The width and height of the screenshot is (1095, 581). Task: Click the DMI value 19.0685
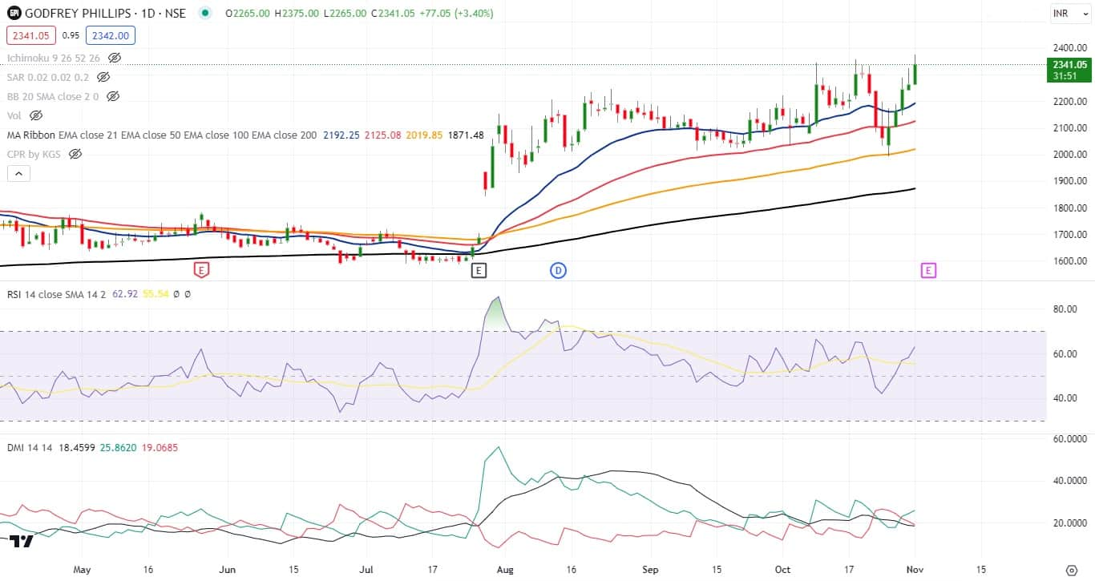pos(159,450)
